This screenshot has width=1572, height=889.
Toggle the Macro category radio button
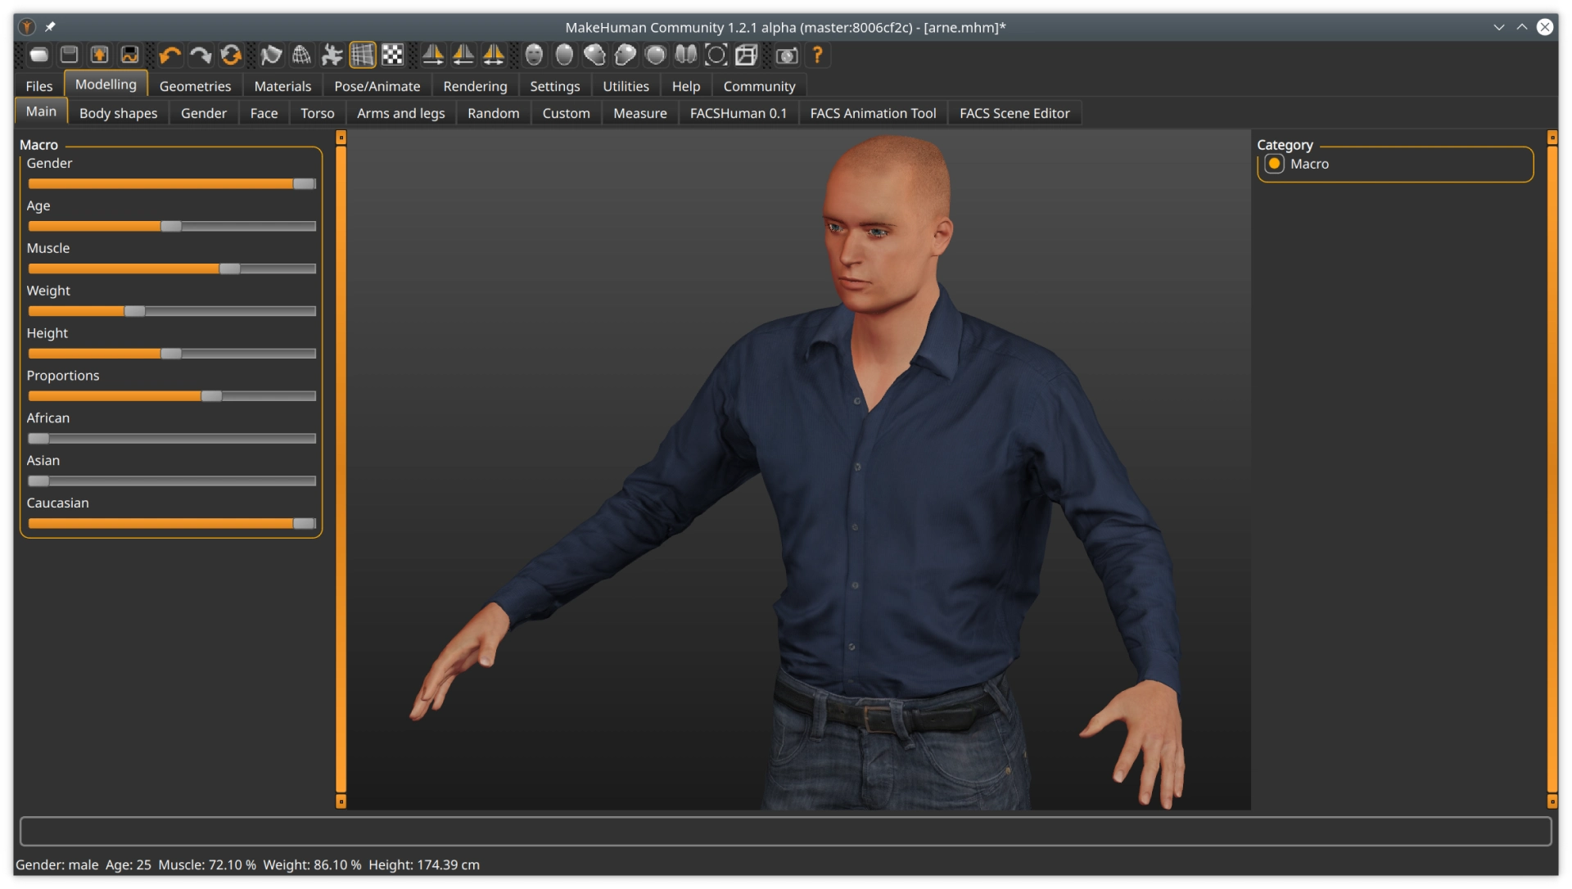click(1274, 163)
